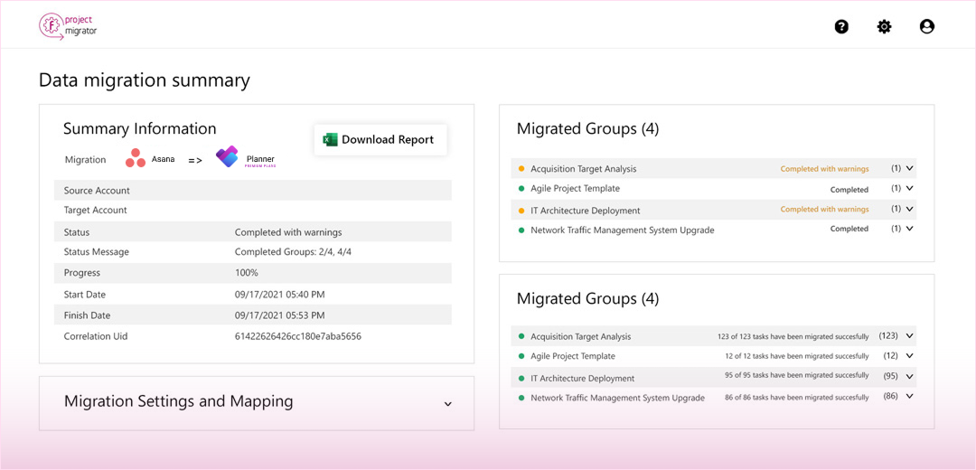Select the Finish Date value 09/17/2021 05:53 PM
Screen dimensions: 976x470
pos(279,315)
